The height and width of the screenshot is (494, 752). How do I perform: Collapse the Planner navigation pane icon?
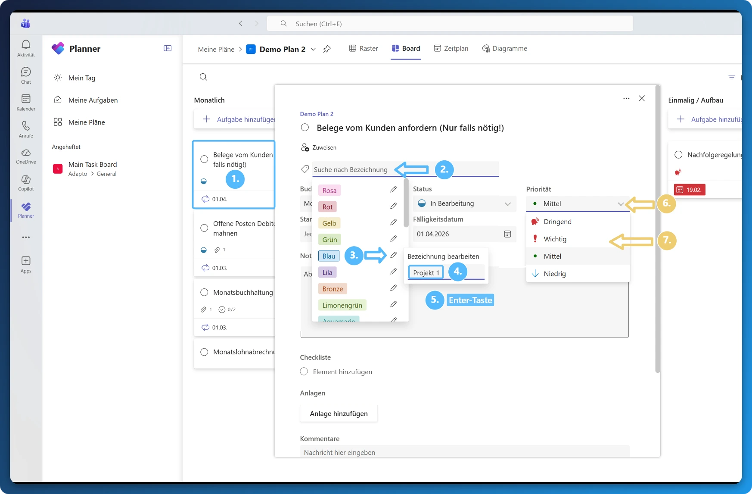coord(168,48)
